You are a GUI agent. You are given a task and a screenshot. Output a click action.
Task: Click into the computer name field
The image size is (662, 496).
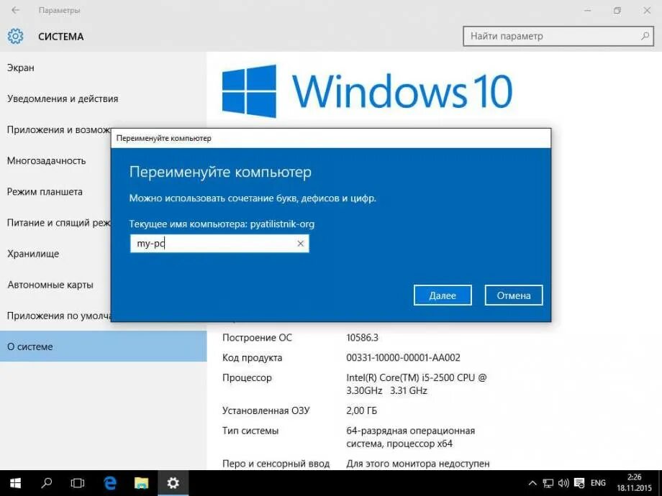(219, 244)
